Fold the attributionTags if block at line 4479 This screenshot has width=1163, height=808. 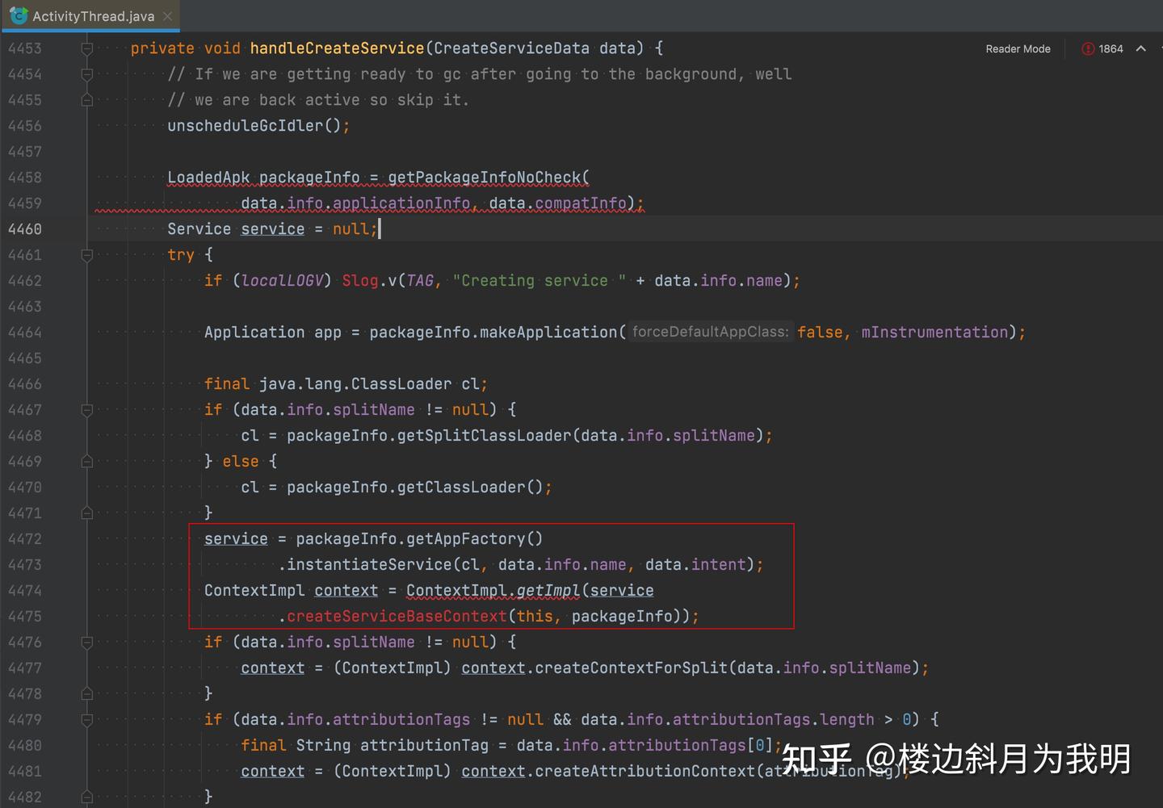click(x=87, y=720)
